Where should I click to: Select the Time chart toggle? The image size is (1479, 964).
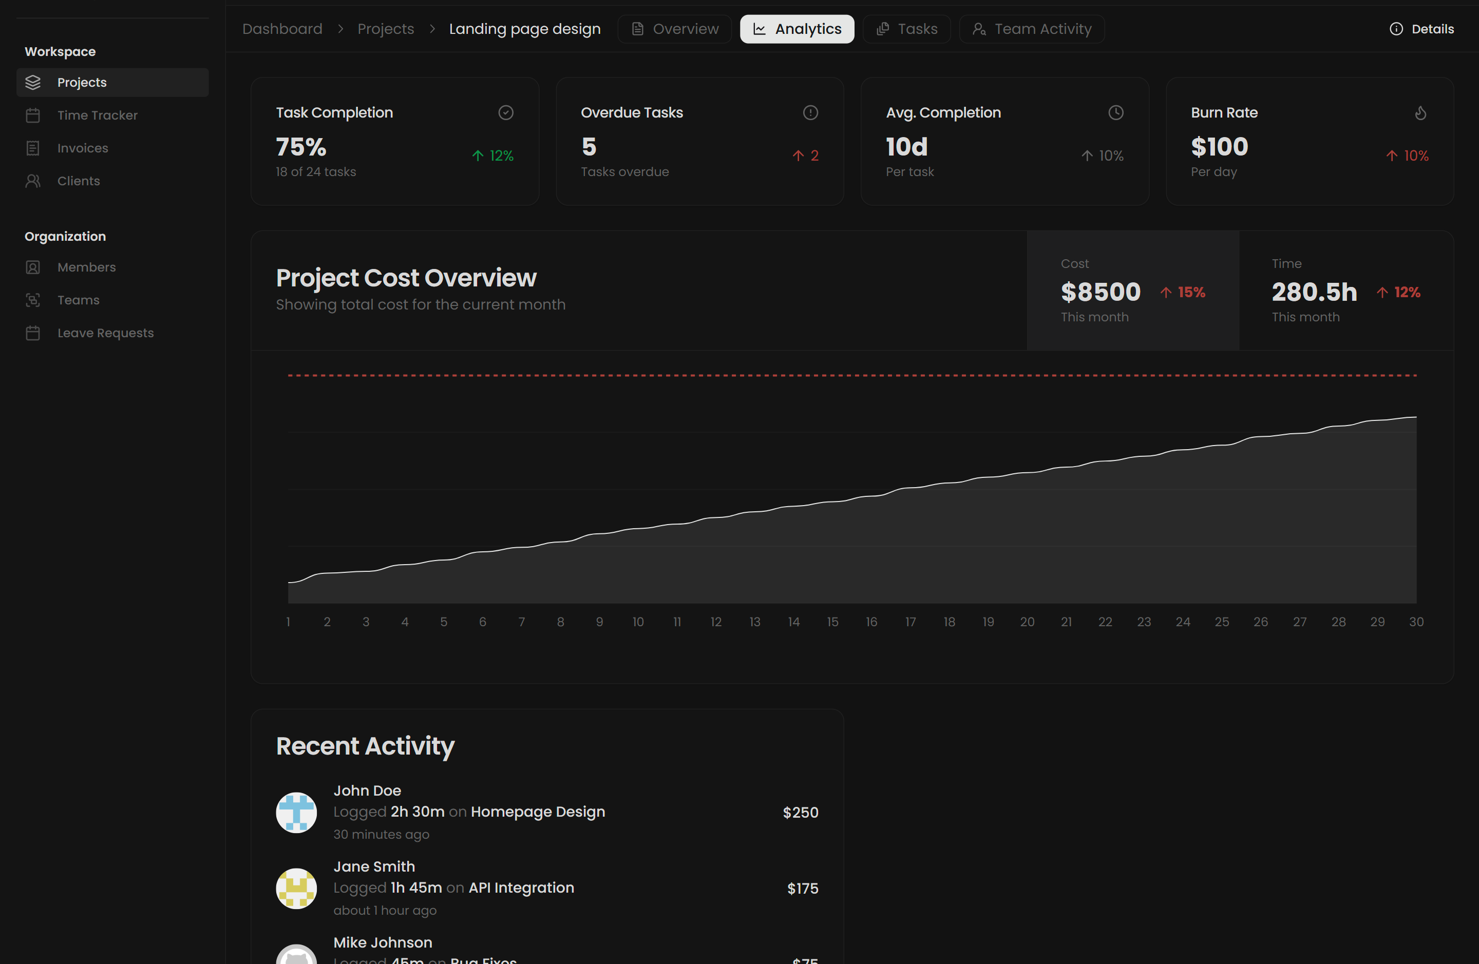[x=1347, y=291]
